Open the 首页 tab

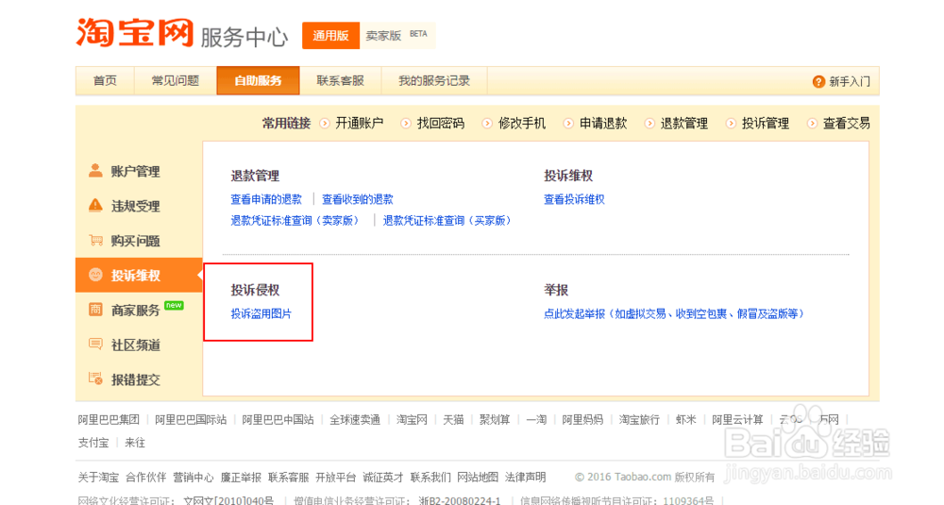pos(105,80)
